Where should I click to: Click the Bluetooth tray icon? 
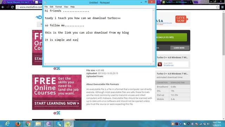point(181,124)
